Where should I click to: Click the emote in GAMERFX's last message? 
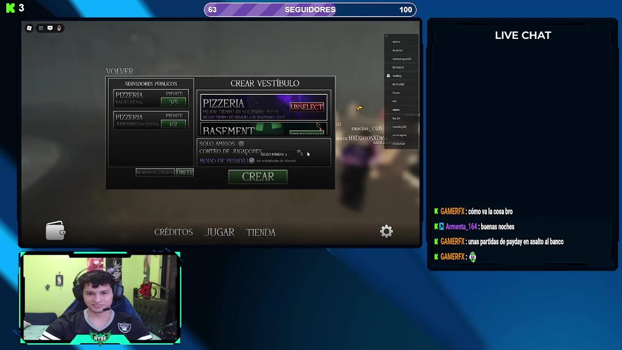click(x=472, y=257)
